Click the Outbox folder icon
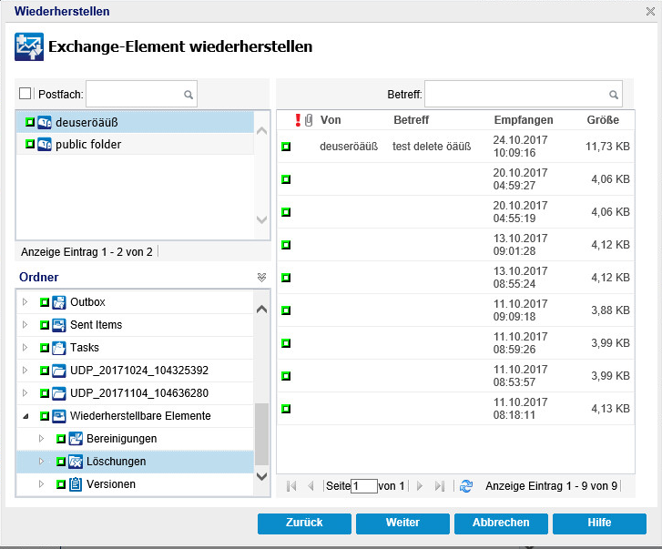Viewport: 662px width, 549px height. click(x=59, y=302)
